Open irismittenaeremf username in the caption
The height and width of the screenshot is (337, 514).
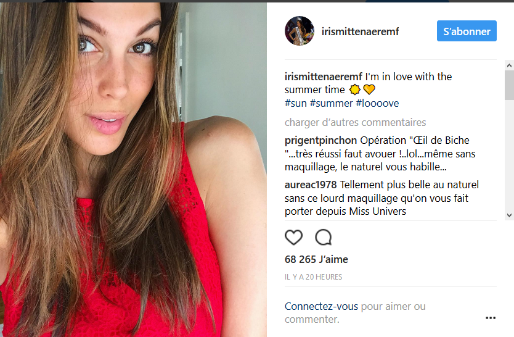coord(323,77)
